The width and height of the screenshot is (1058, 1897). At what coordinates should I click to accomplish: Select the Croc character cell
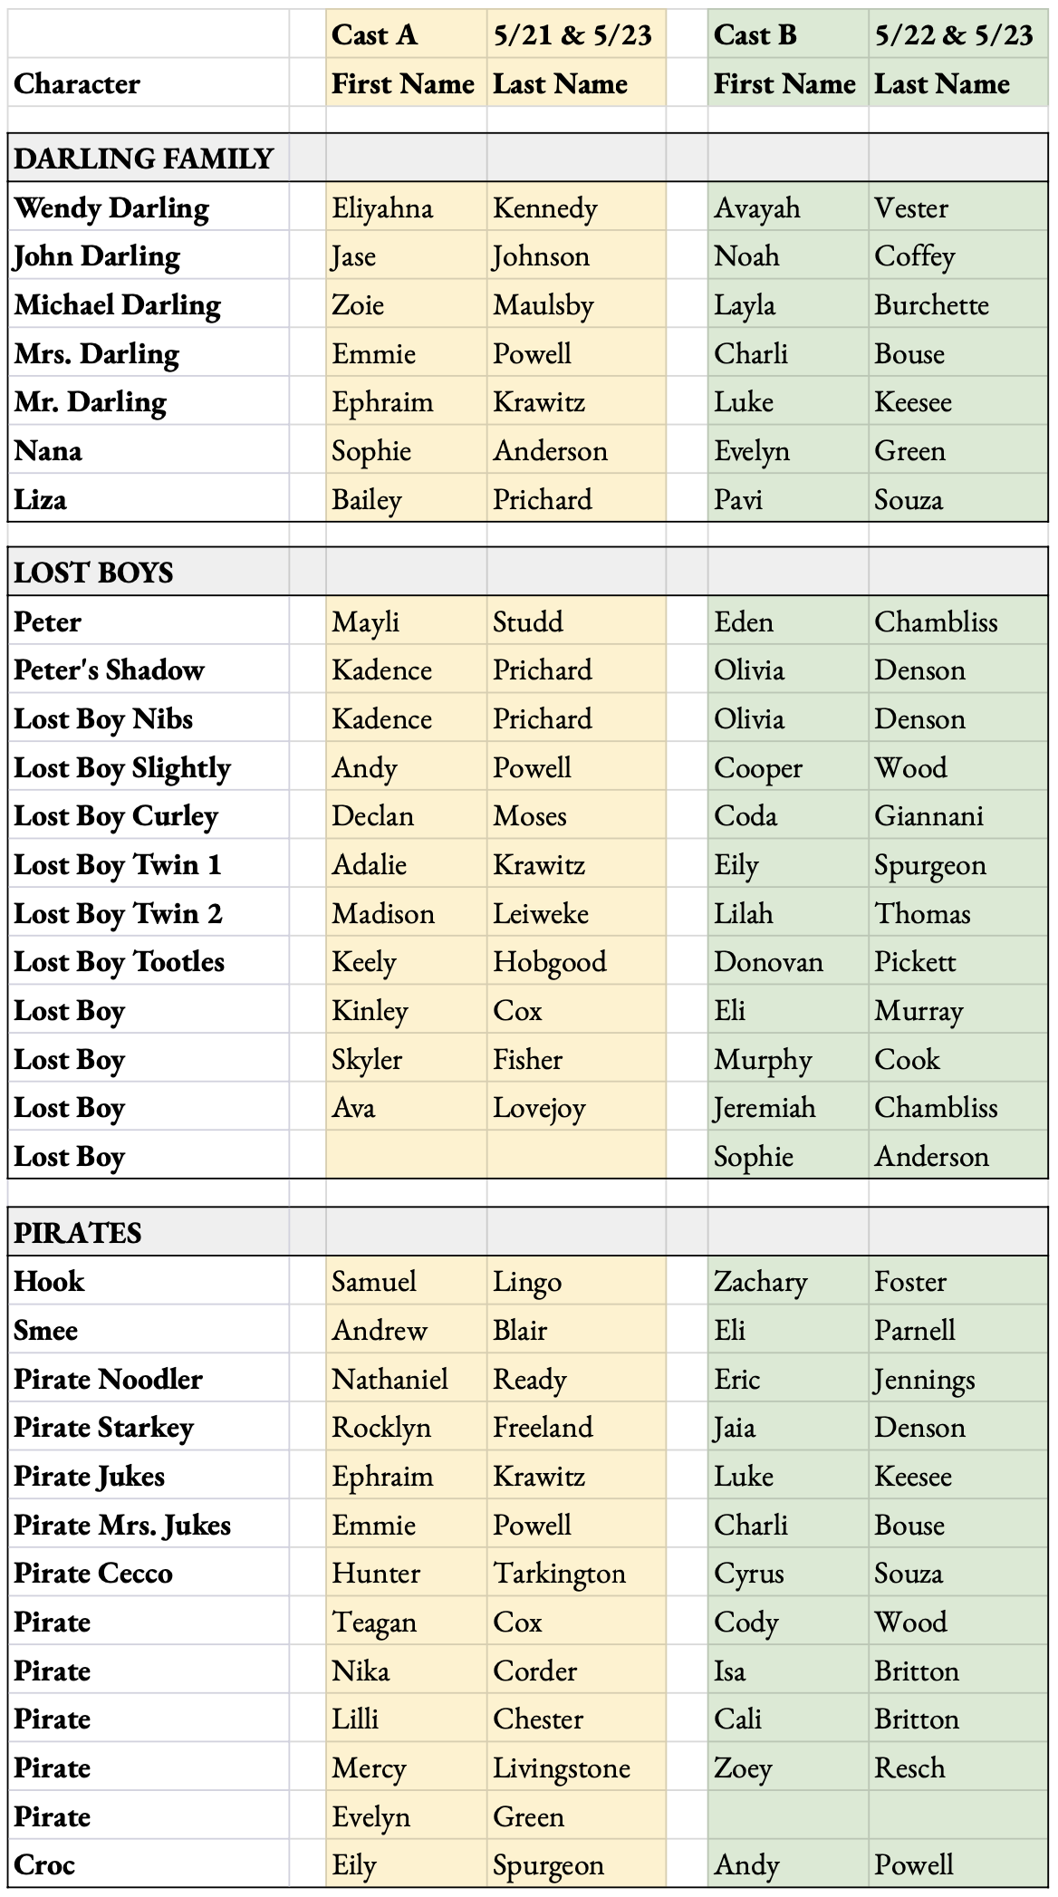(44, 1865)
